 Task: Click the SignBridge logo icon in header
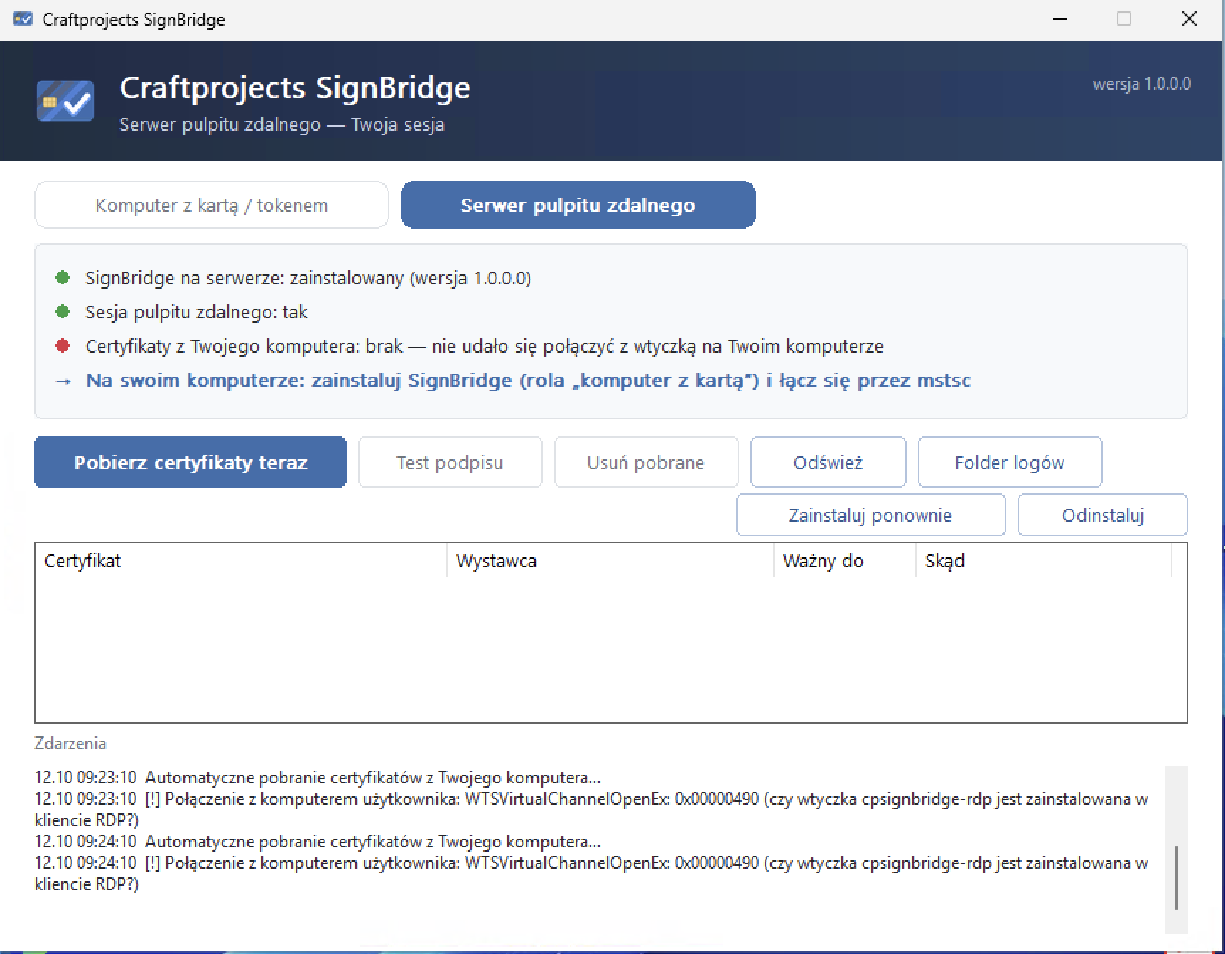(65, 101)
